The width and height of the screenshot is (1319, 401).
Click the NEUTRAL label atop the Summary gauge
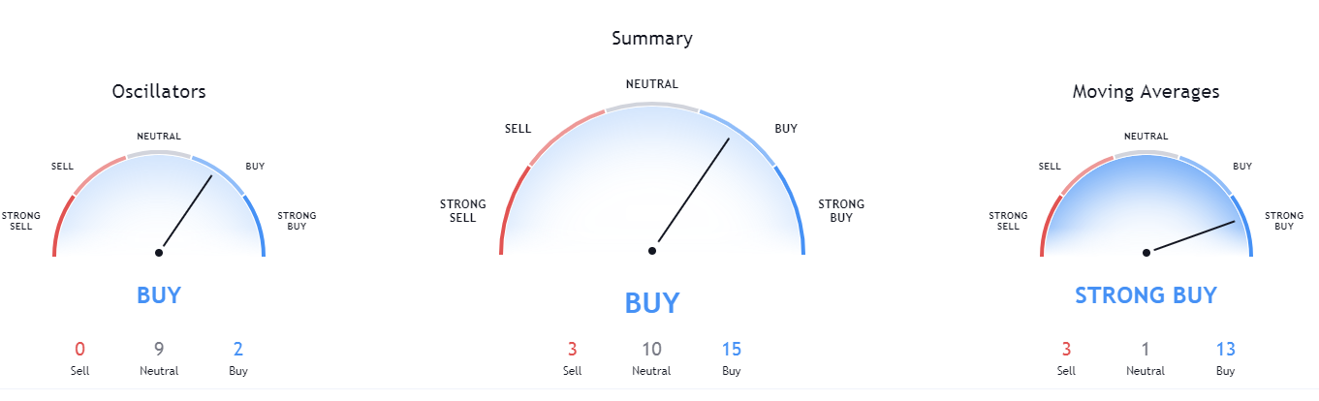click(652, 84)
